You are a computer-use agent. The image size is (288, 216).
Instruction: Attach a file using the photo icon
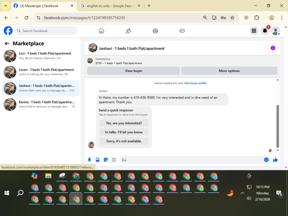coord(97,160)
